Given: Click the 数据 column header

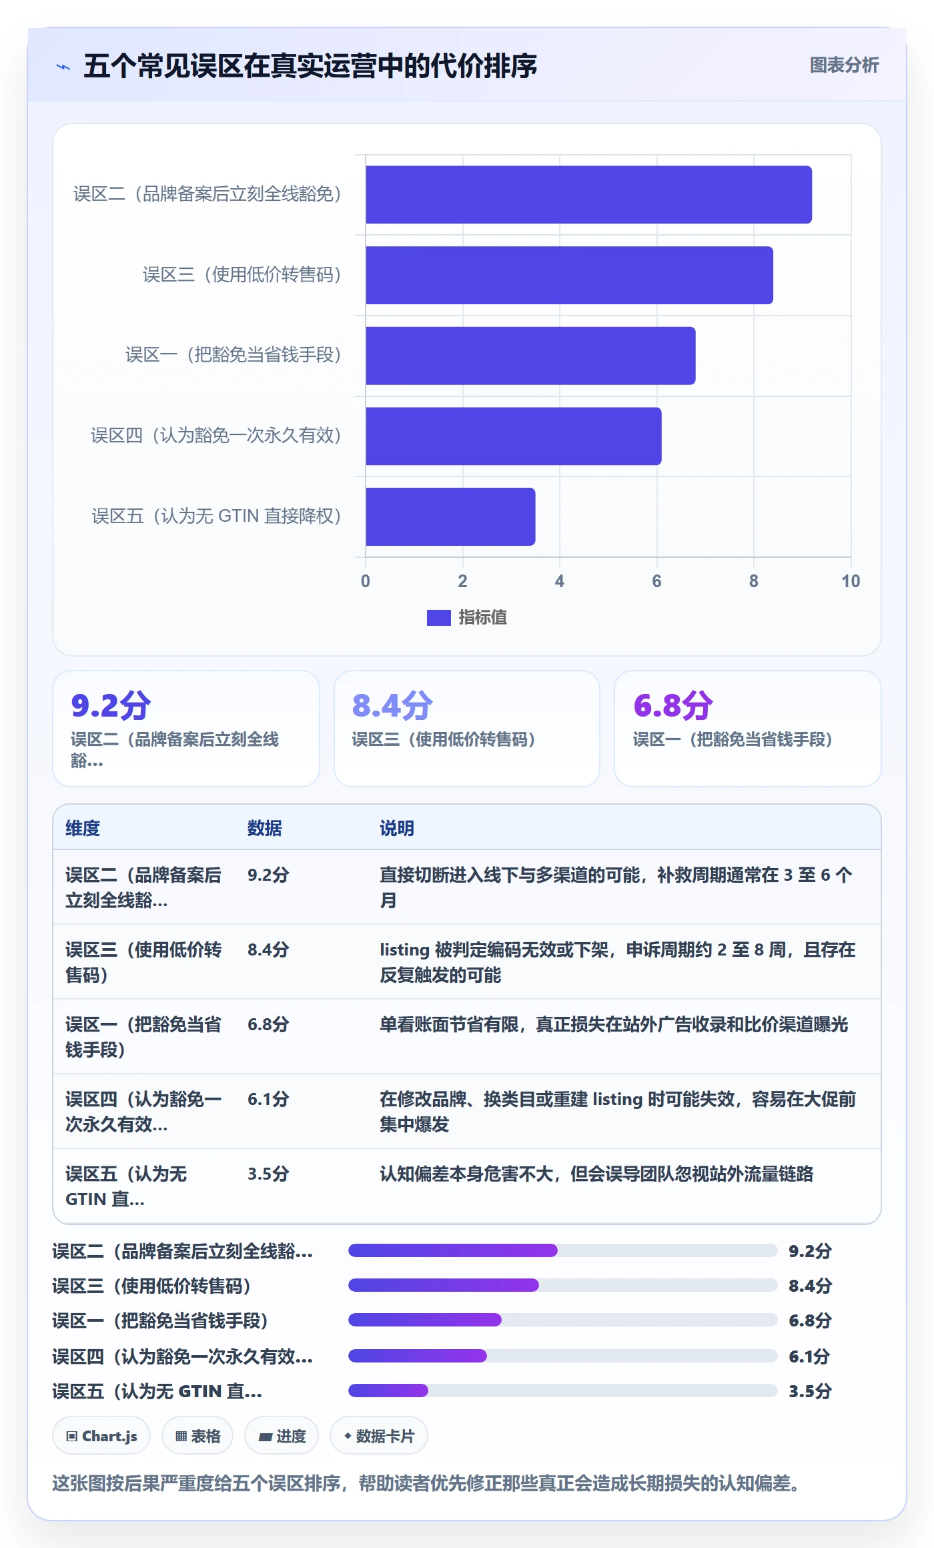Looking at the screenshot, I should click(x=265, y=828).
